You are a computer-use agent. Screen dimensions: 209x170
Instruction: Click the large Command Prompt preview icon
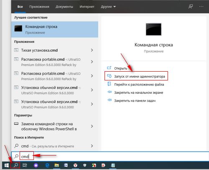[x=153, y=29]
